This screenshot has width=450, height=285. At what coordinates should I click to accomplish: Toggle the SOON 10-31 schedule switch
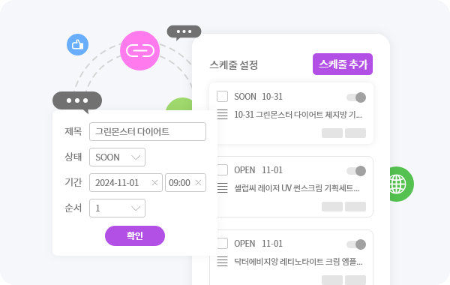356,97
